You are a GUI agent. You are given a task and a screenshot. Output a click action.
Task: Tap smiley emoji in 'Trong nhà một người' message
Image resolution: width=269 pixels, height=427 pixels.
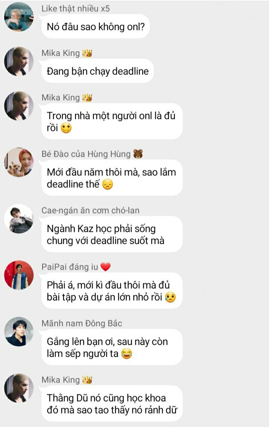coord(66,128)
